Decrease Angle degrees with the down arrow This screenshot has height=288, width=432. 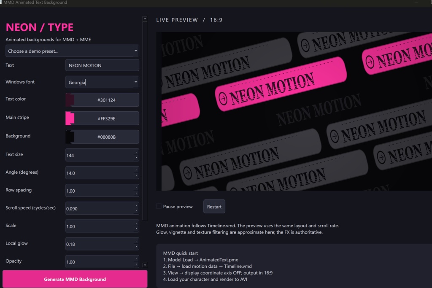coord(136,176)
